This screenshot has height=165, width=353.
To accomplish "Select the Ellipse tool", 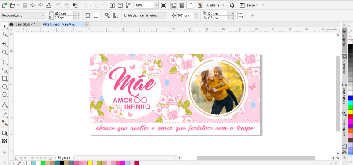I will point(4,86).
